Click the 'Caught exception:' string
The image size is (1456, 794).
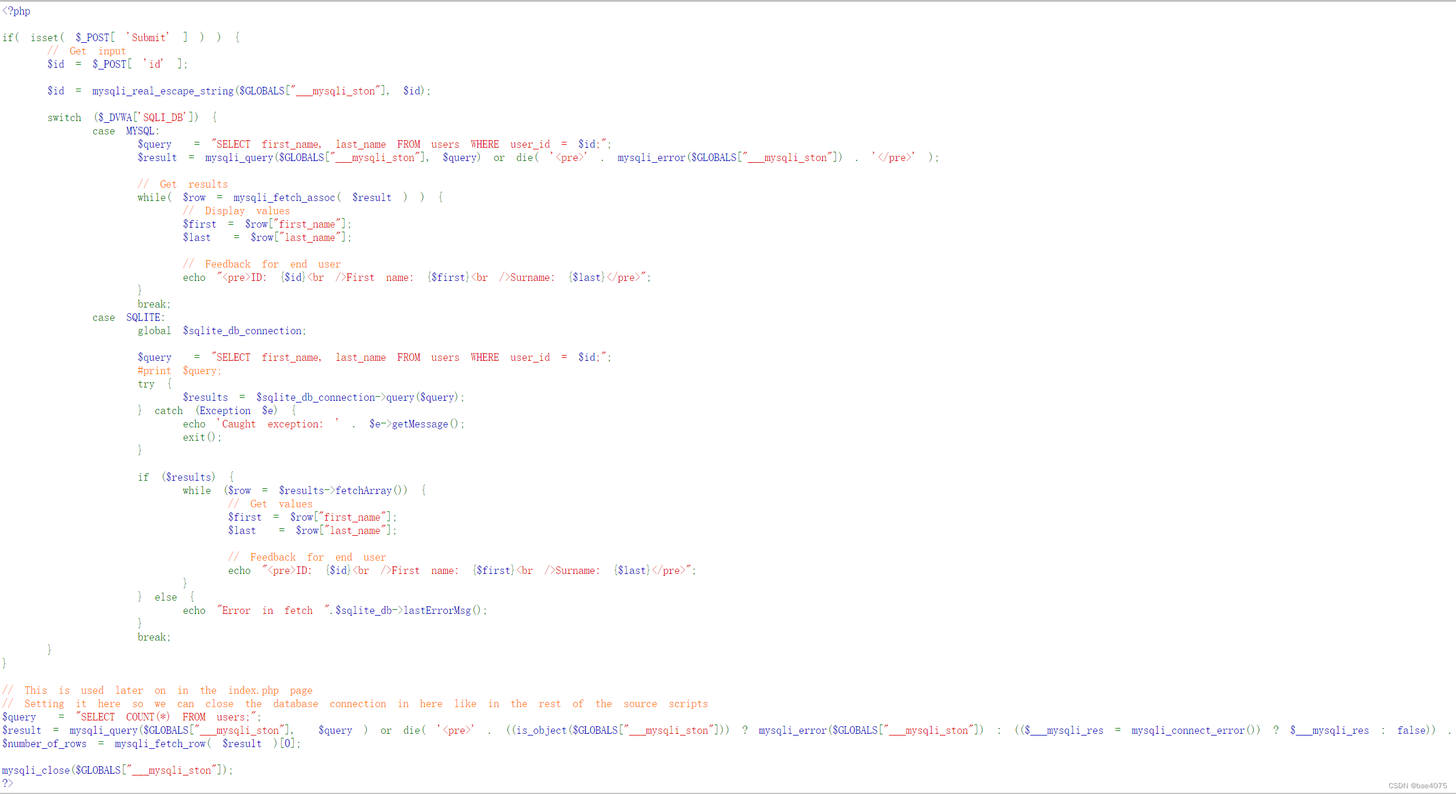click(278, 424)
